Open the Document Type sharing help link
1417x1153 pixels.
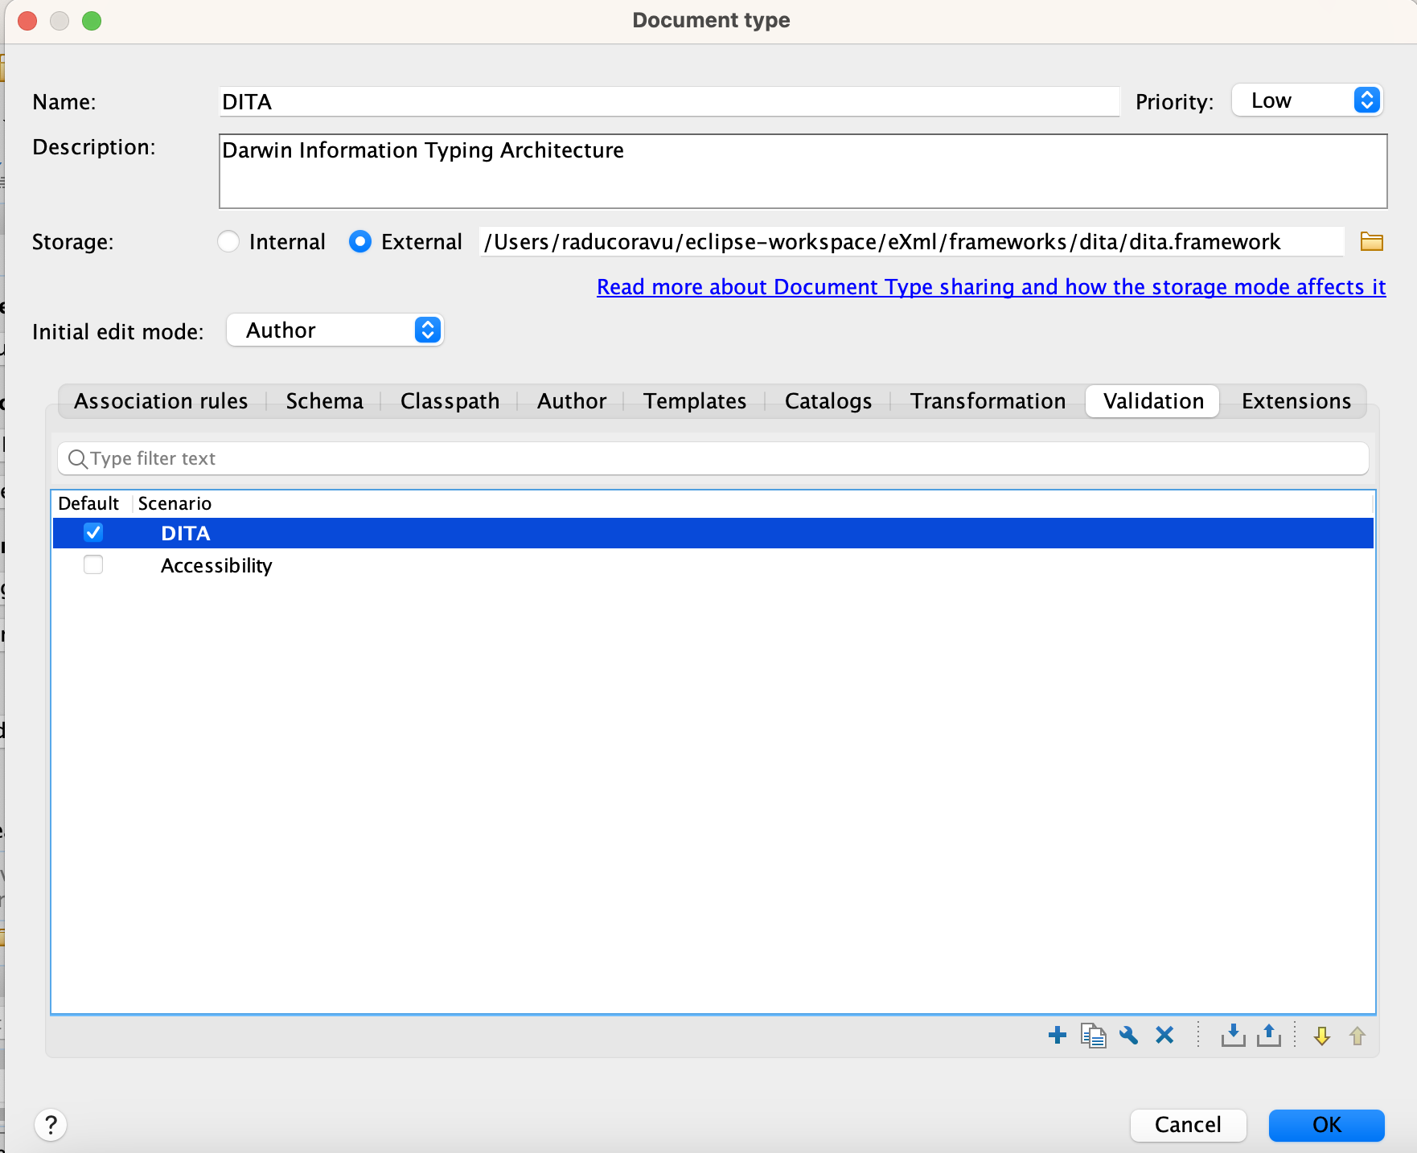pos(991,287)
